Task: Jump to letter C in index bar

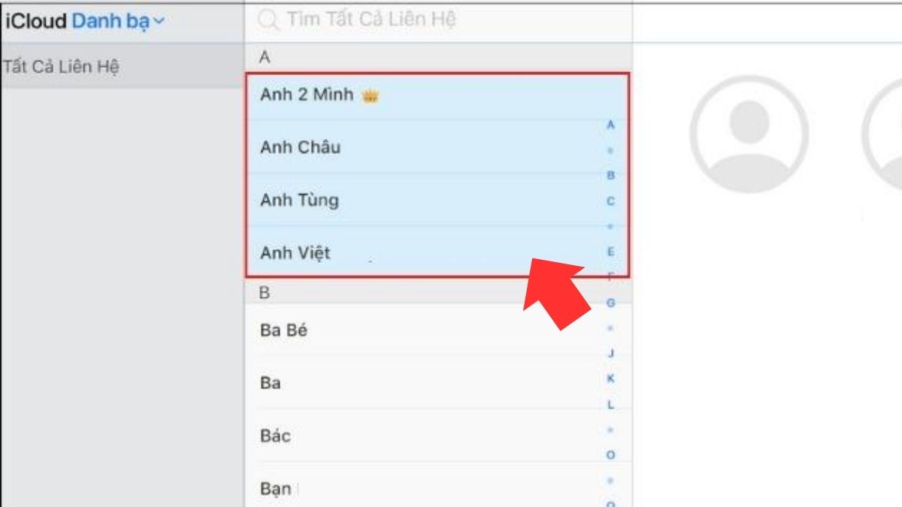Action: 610,201
